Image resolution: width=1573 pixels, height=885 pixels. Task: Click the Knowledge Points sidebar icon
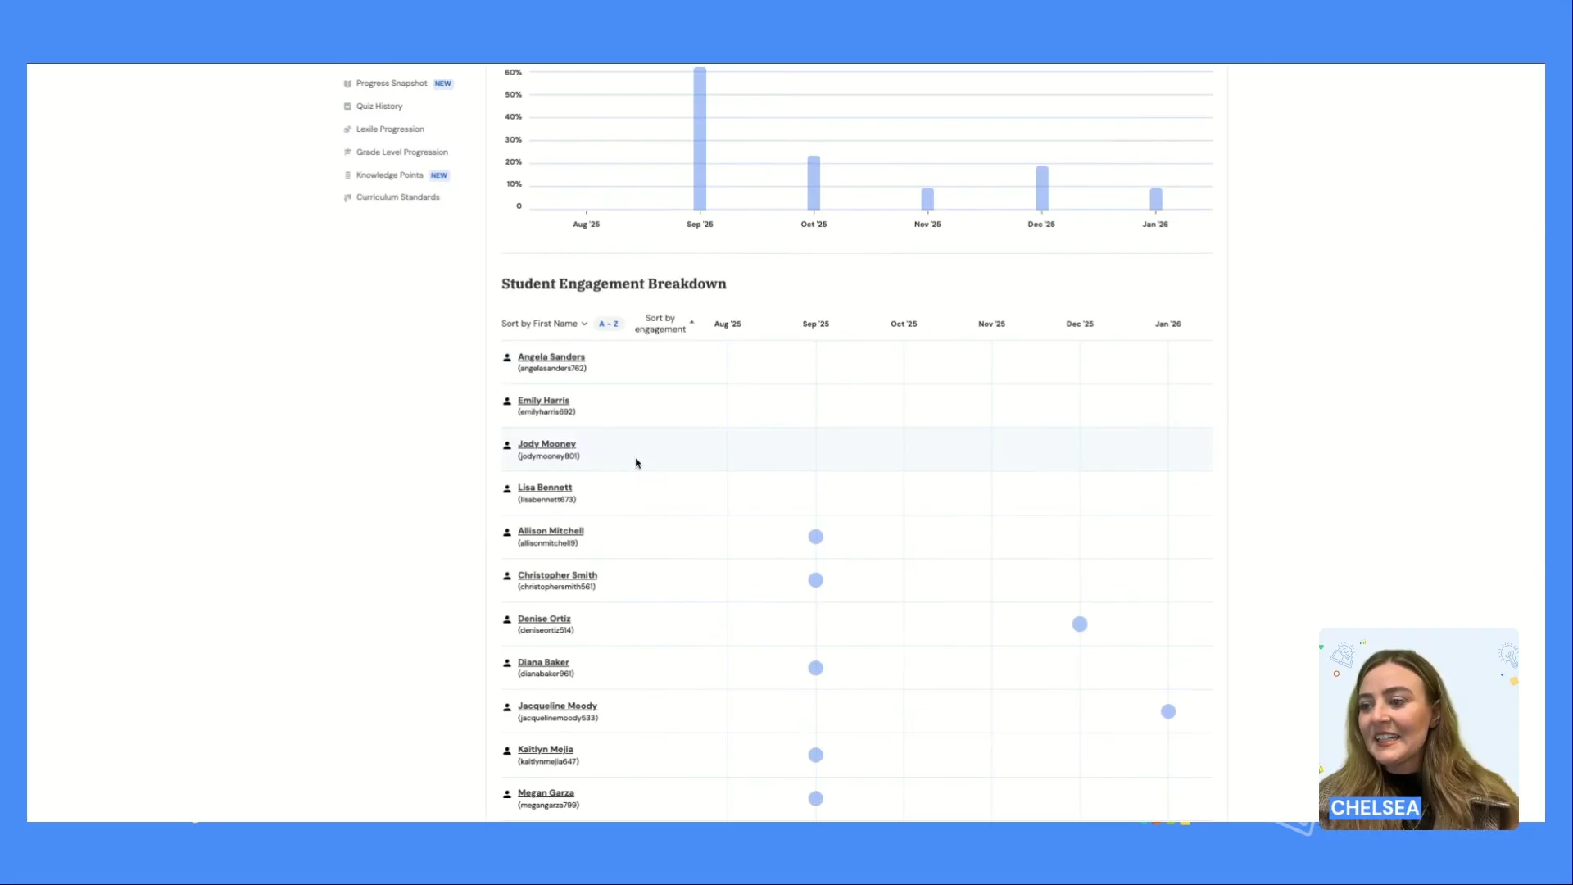pyautogui.click(x=347, y=175)
